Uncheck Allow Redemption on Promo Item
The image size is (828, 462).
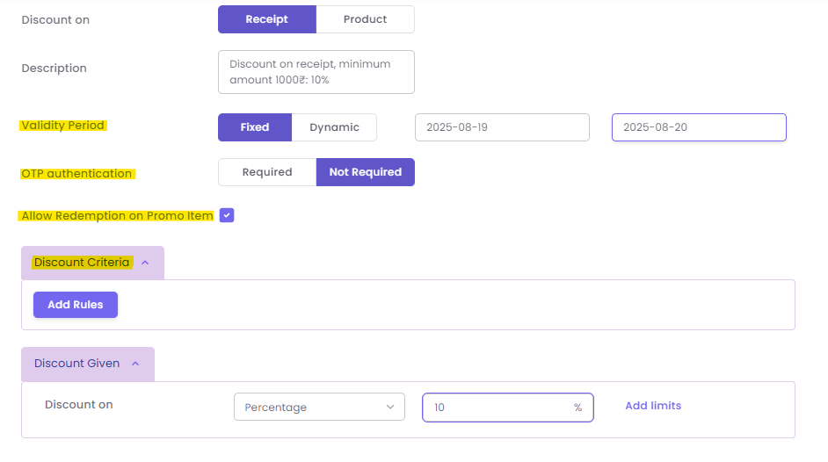pos(227,215)
